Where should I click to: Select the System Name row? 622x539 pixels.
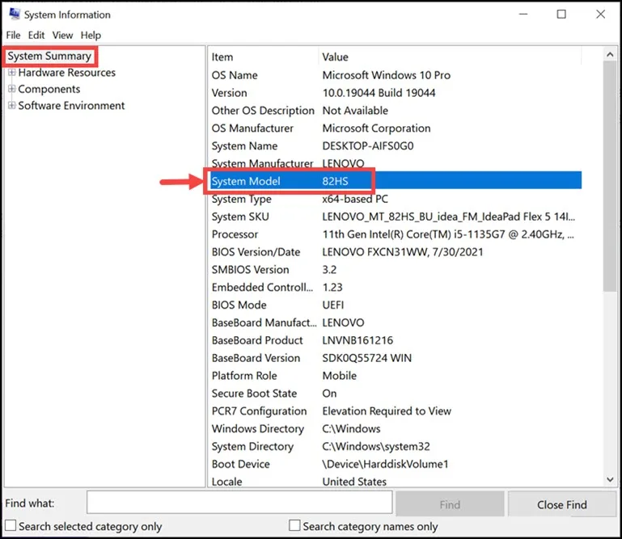[395, 145]
